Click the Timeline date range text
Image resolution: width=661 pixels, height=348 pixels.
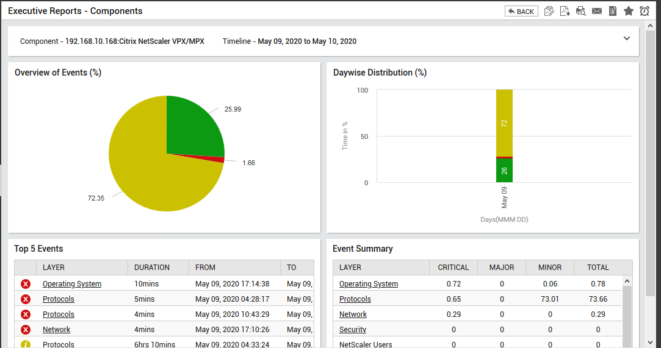click(308, 41)
